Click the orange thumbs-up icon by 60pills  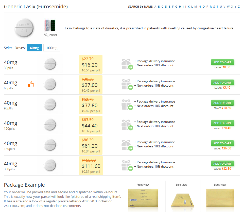(x=31, y=84)
